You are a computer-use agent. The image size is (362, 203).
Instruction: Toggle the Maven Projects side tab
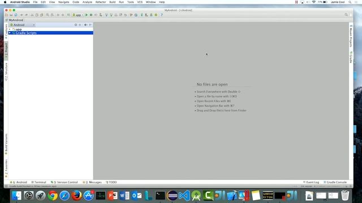351,36
